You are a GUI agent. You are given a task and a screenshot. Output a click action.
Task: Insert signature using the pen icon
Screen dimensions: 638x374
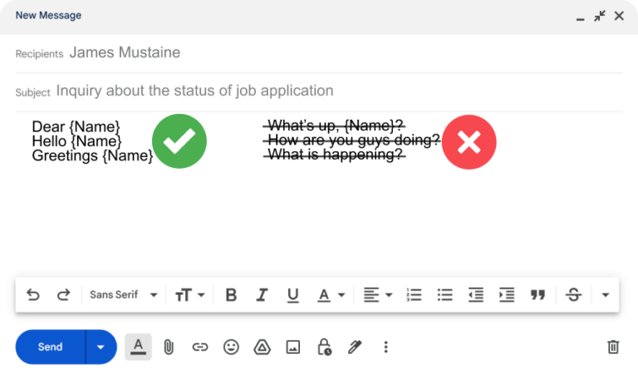pyautogui.click(x=355, y=347)
